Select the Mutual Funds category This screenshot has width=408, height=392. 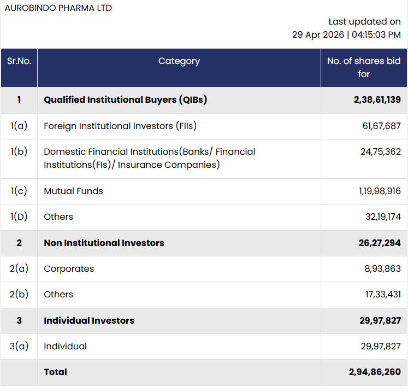pos(73,191)
